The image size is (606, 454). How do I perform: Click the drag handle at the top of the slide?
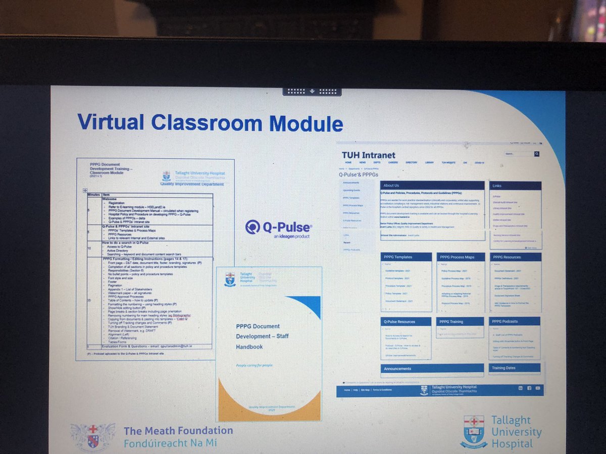click(312, 91)
